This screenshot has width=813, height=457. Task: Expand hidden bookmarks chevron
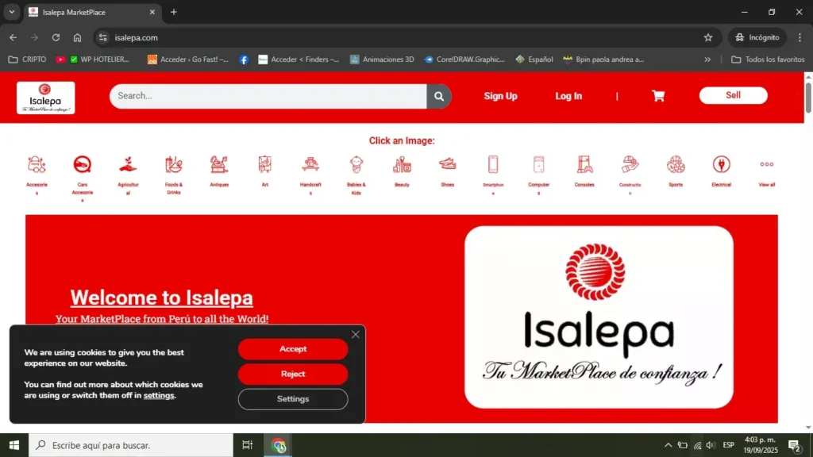[707, 60]
